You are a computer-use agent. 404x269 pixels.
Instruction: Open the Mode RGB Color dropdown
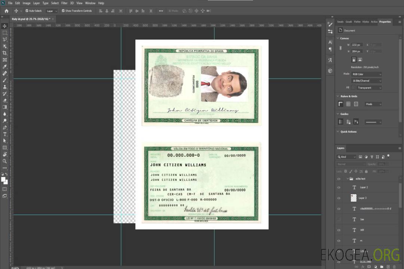(x=366, y=74)
